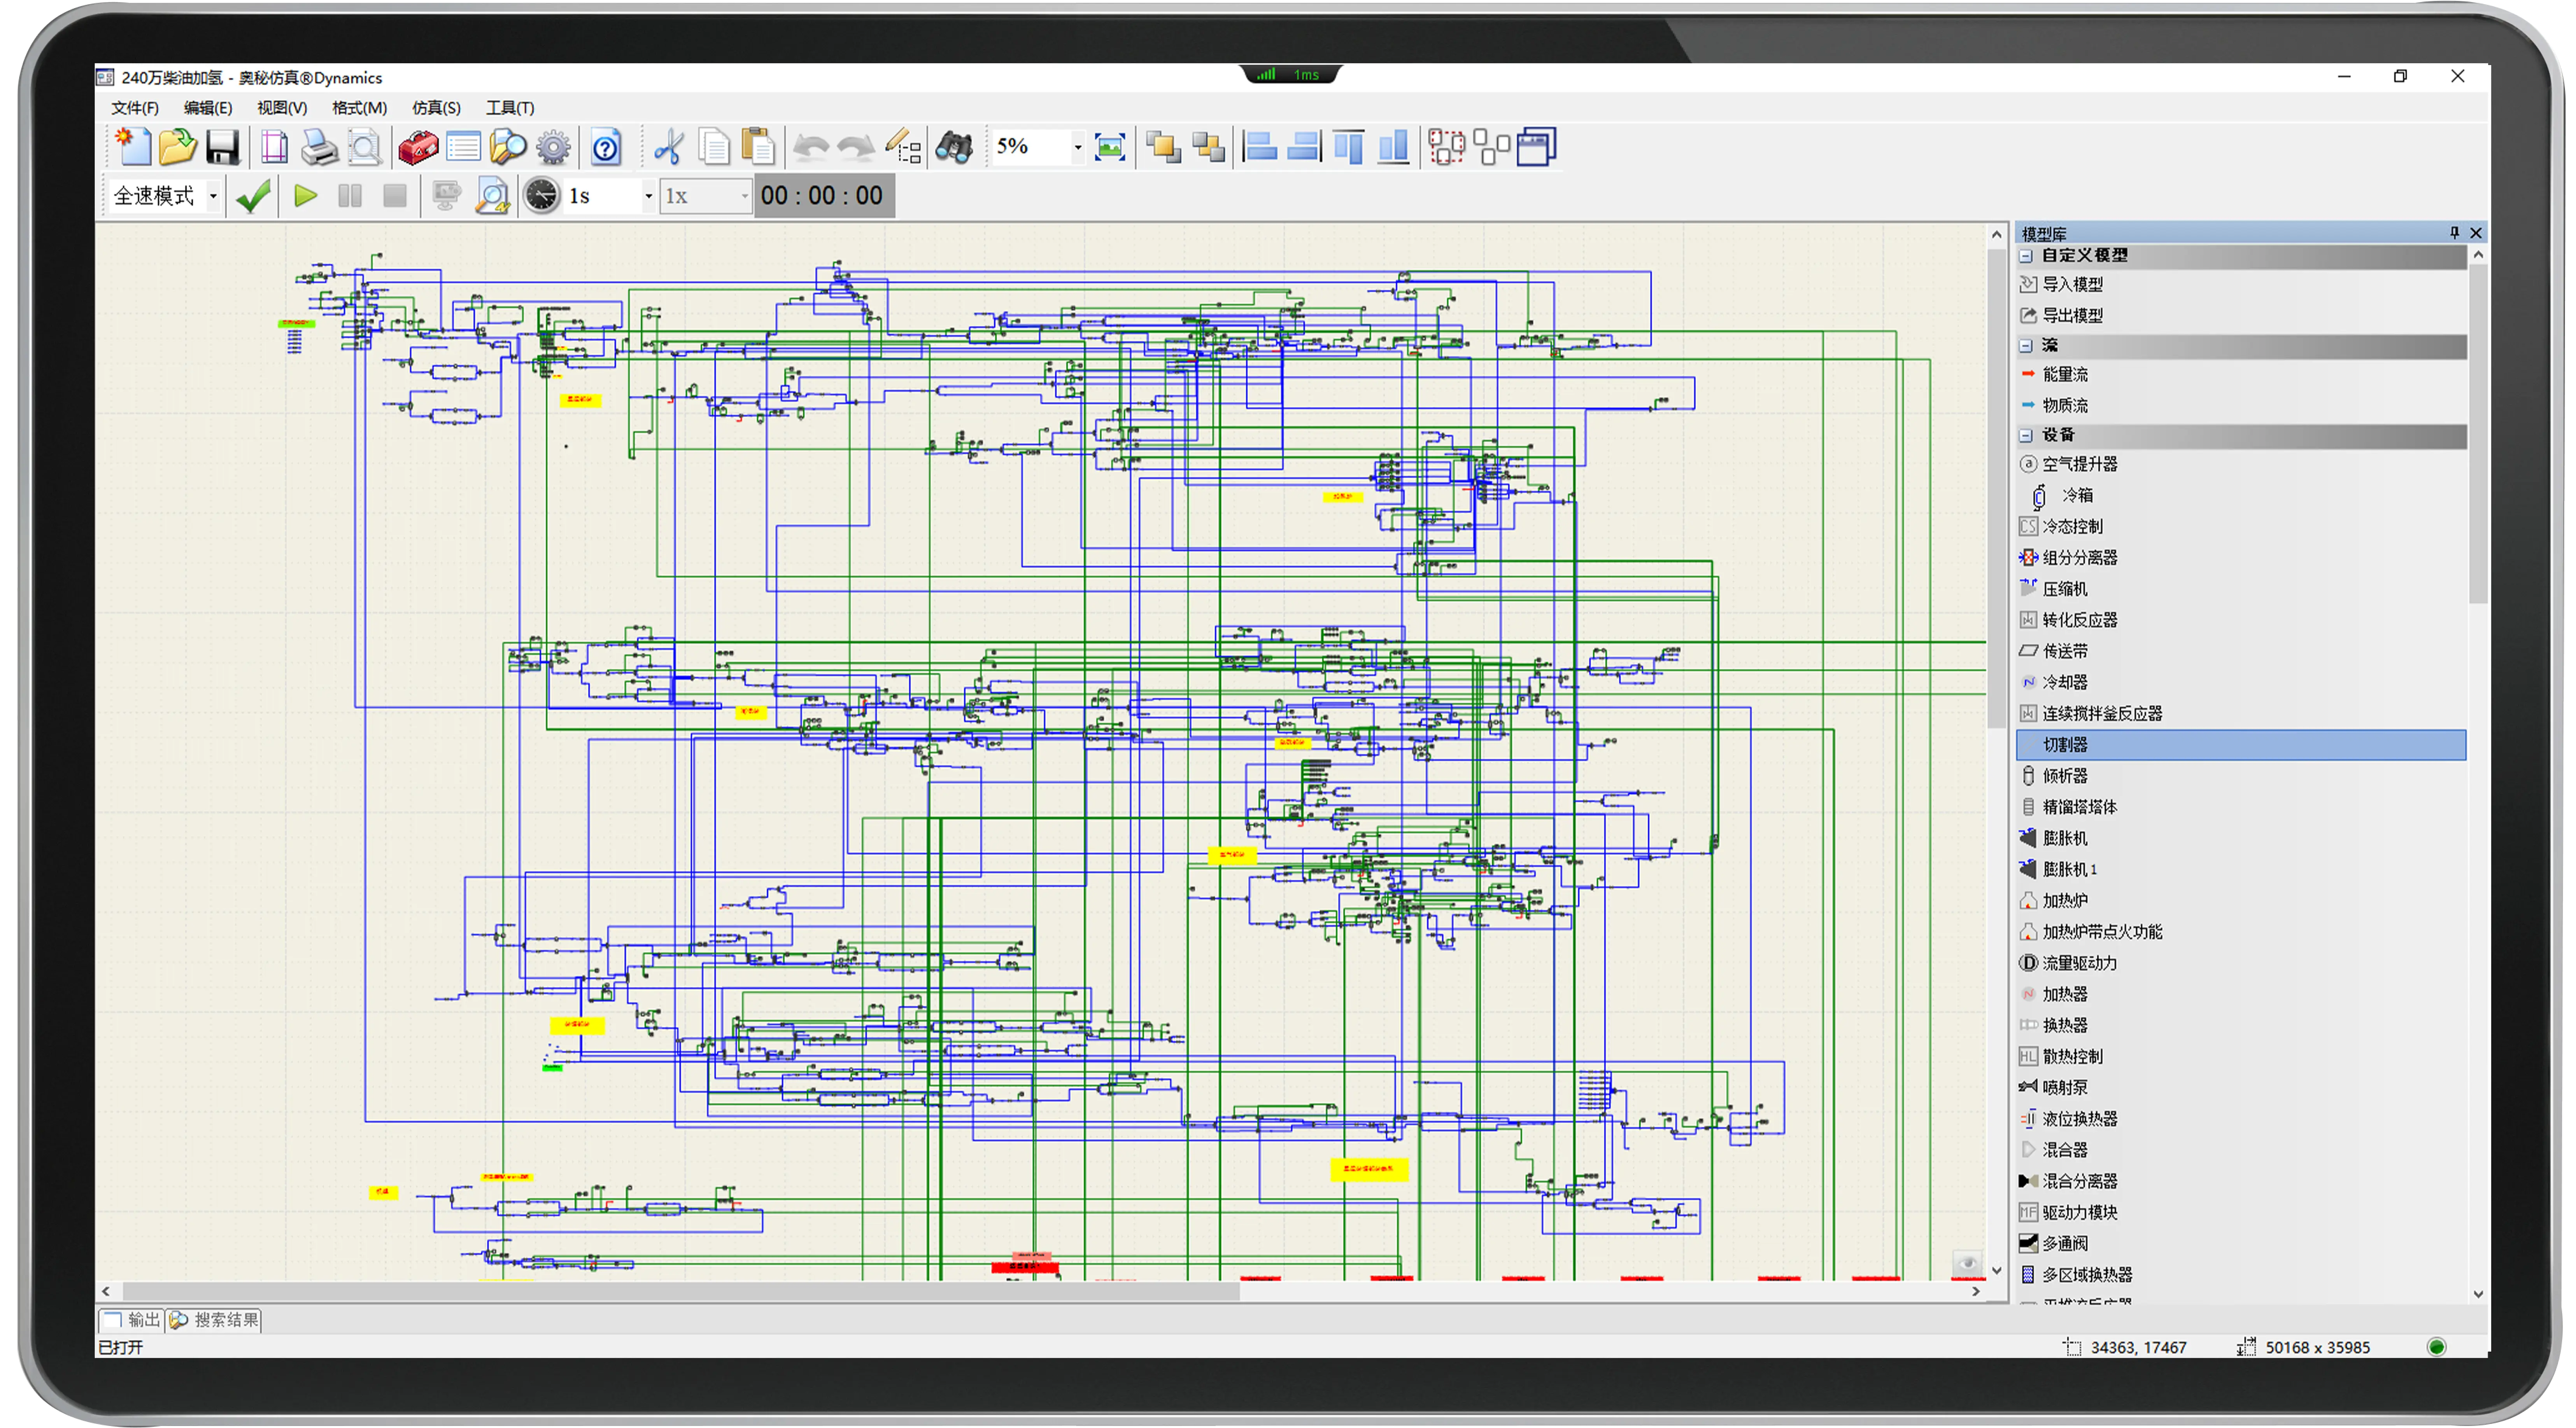Collapse the 流 category section
This screenshot has height=1428, width=2576.
click(2026, 346)
